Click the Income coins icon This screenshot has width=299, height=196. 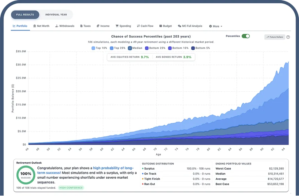pos(98,26)
